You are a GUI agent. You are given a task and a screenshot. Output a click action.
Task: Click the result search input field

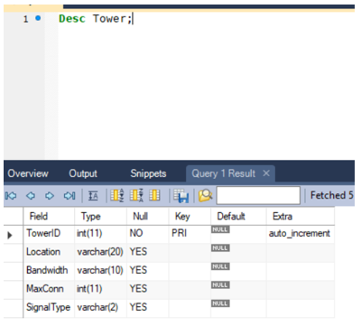[x=258, y=195]
